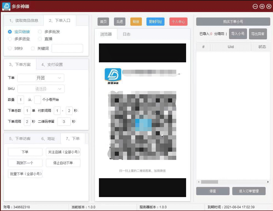Viewport: 273px width, 211px height.
Task: Click the 服务器版本：1.0.0 status text
Action: [x=153, y=207]
